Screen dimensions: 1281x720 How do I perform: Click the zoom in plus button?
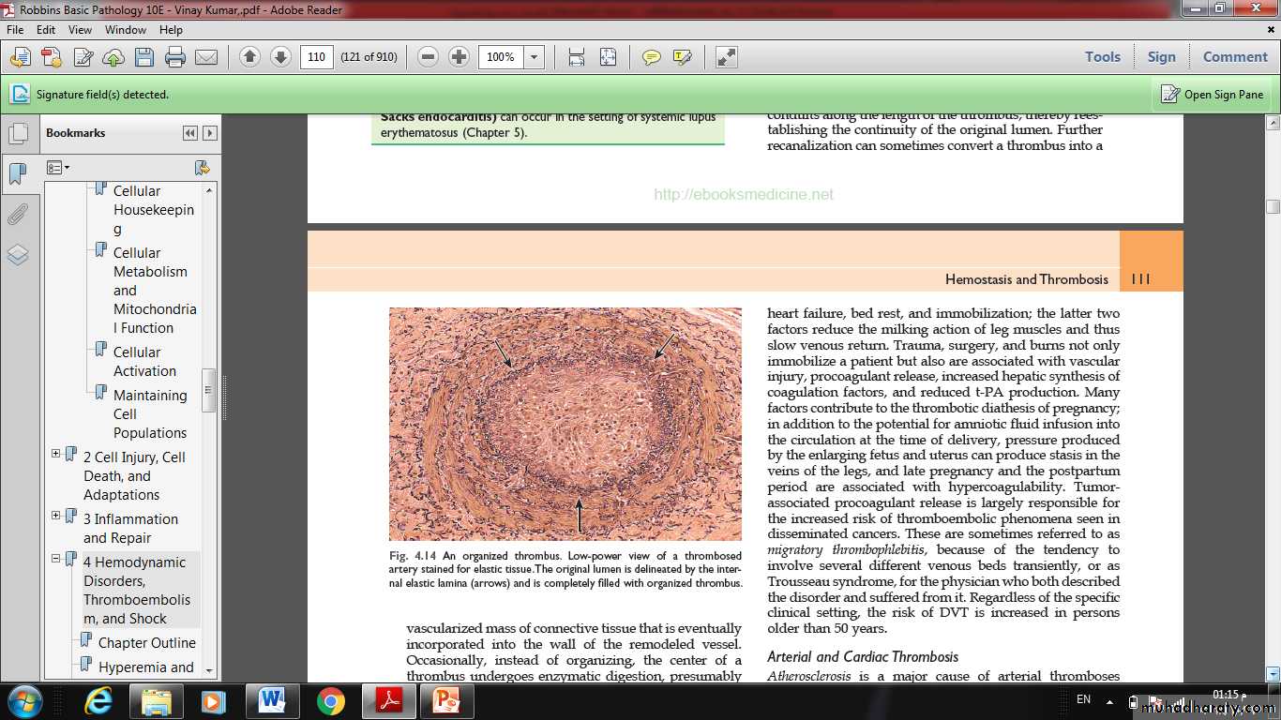pos(459,57)
